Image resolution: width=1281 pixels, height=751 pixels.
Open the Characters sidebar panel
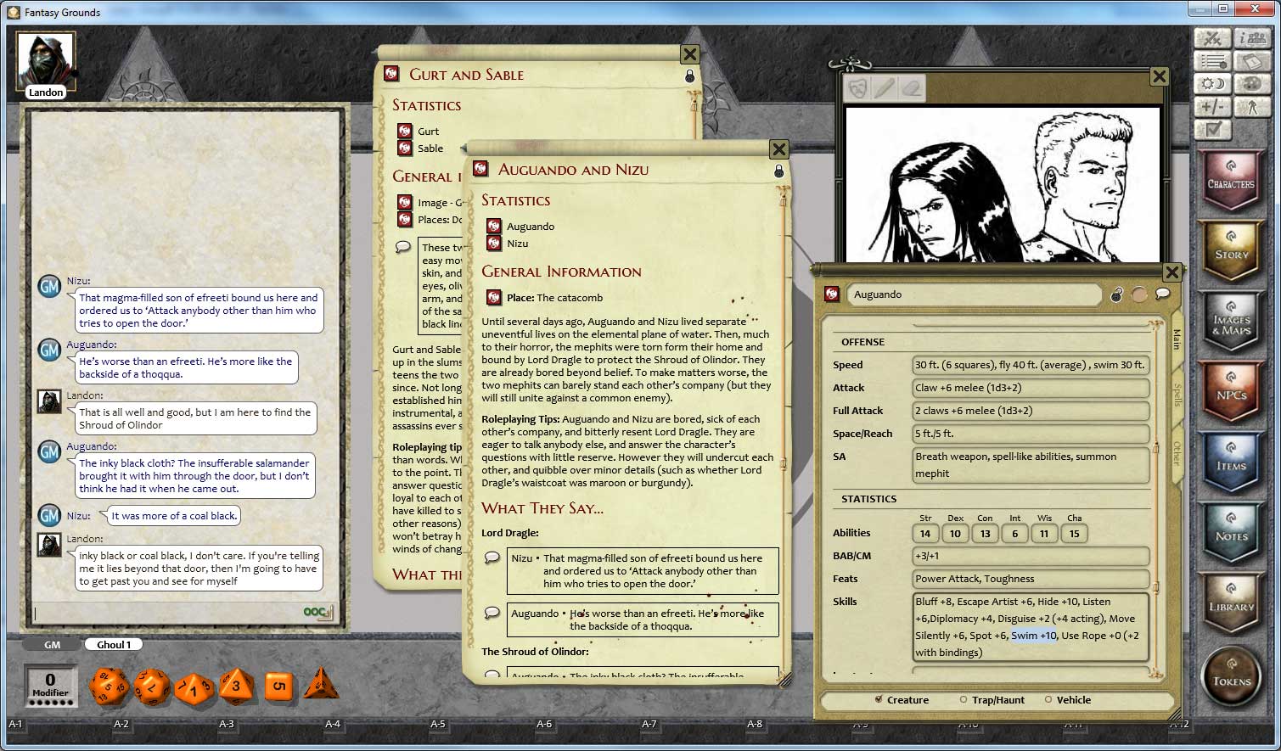click(x=1232, y=179)
